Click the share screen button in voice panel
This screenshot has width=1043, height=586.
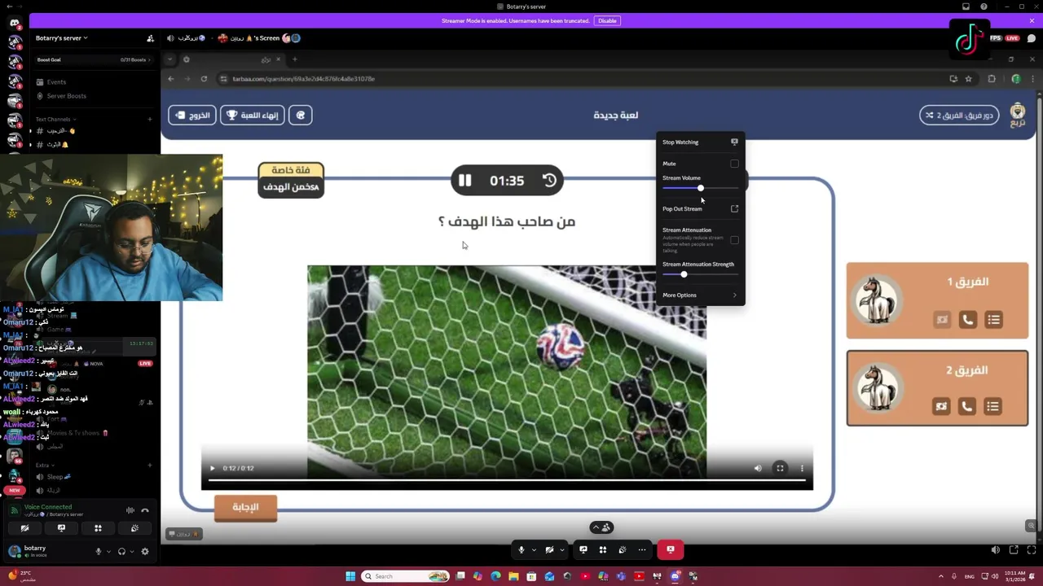[x=61, y=528]
